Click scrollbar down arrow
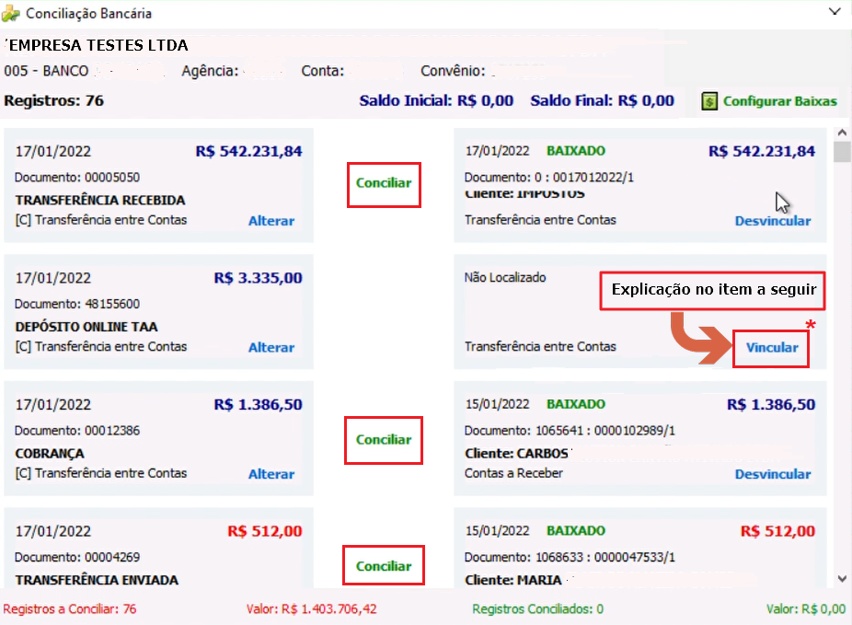The image size is (852, 625). (x=842, y=579)
